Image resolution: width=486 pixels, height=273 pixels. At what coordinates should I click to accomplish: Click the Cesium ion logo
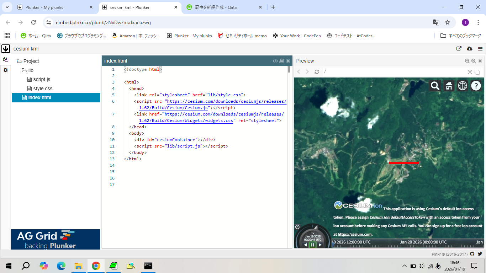[358, 205]
